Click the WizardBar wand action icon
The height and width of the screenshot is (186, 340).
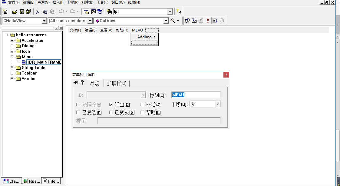pos(172,21)
